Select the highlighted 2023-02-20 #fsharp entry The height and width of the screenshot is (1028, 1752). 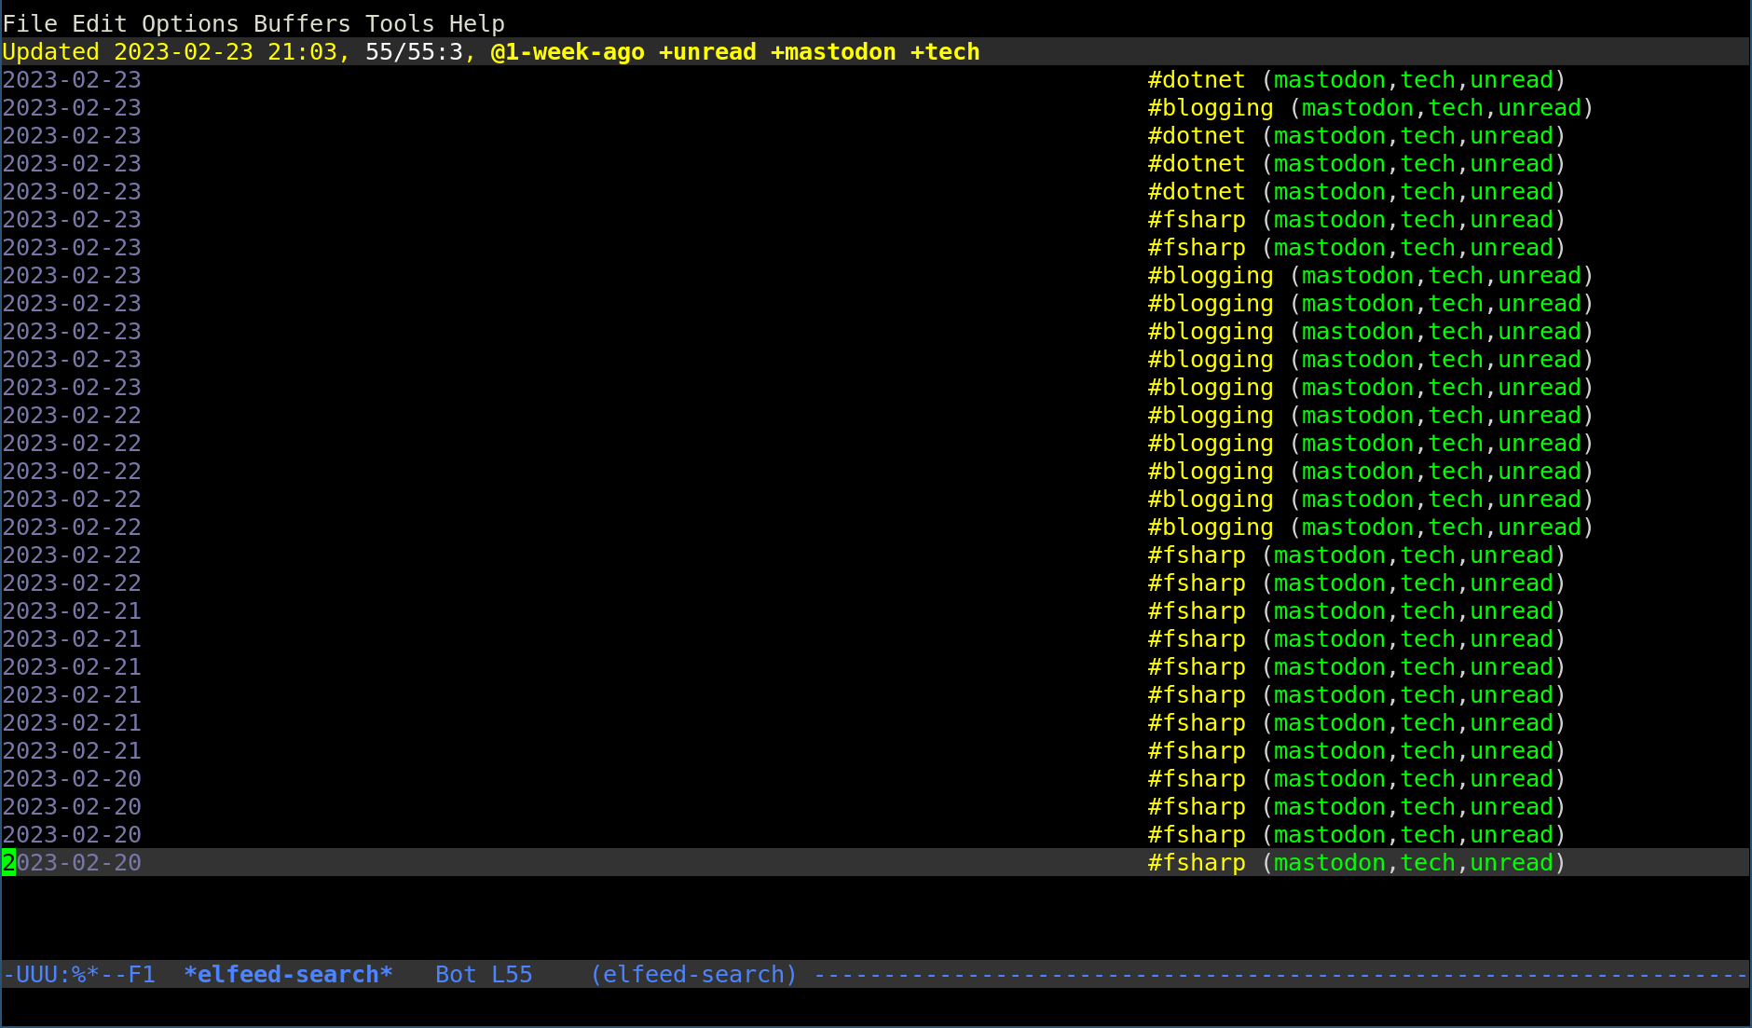point(1196,862)
